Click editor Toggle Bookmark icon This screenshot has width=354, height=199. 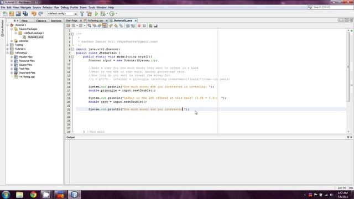[121, 26]
